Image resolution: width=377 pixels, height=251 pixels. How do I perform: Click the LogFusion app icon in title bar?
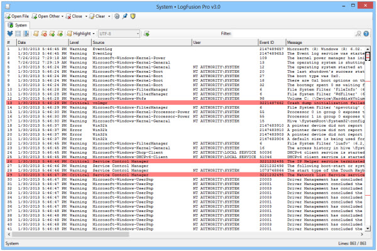(8, 7)
